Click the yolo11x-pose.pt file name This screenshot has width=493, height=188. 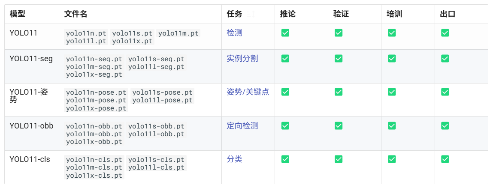(96, 108)
